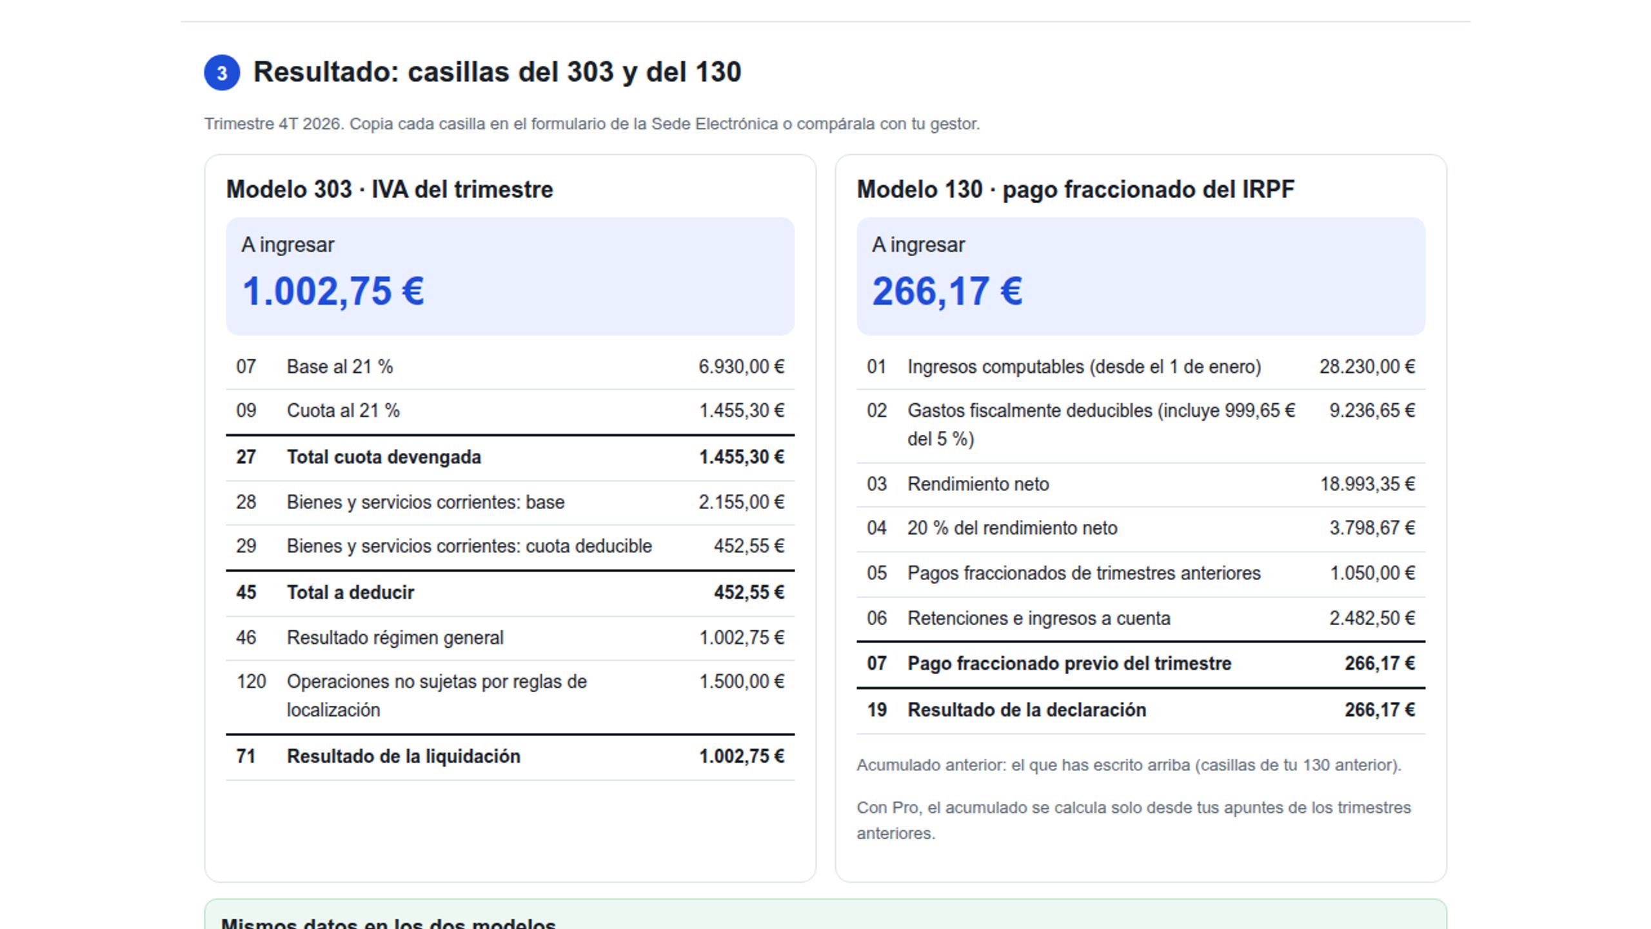Click 'Rendimiento neto' value 18.993,35 €
1651x929 pixels.
pos(1367,484)
